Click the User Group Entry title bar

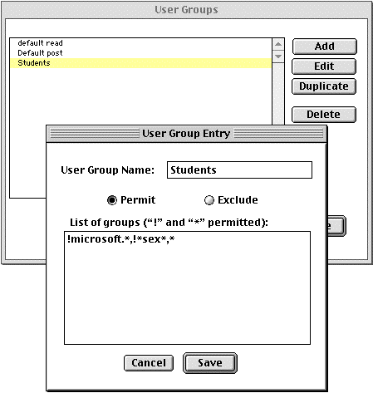[186, 134]
